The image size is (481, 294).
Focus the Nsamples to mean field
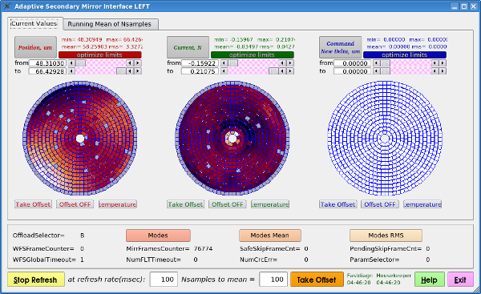[273, 280]
